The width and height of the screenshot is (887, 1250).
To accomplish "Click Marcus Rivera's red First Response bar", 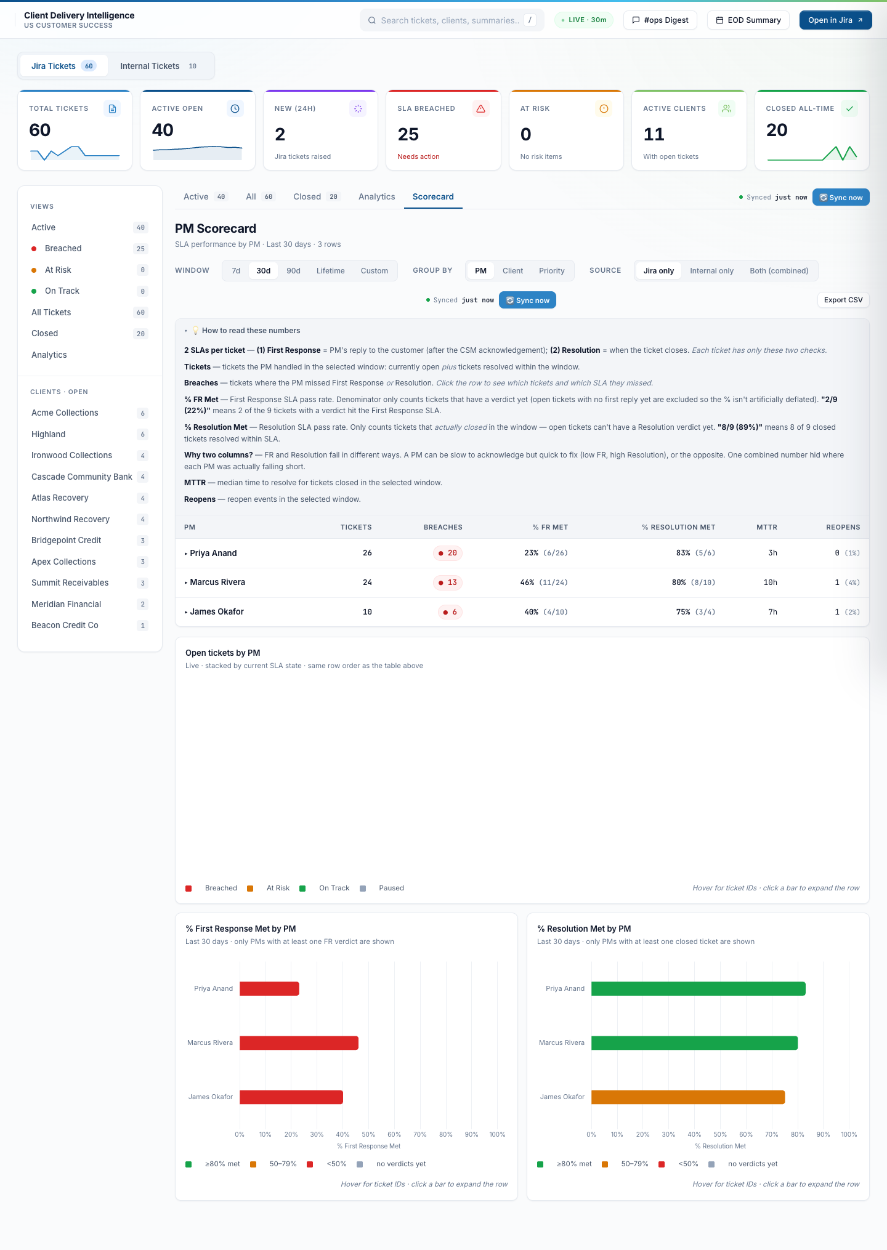I will pos(299,1043).
